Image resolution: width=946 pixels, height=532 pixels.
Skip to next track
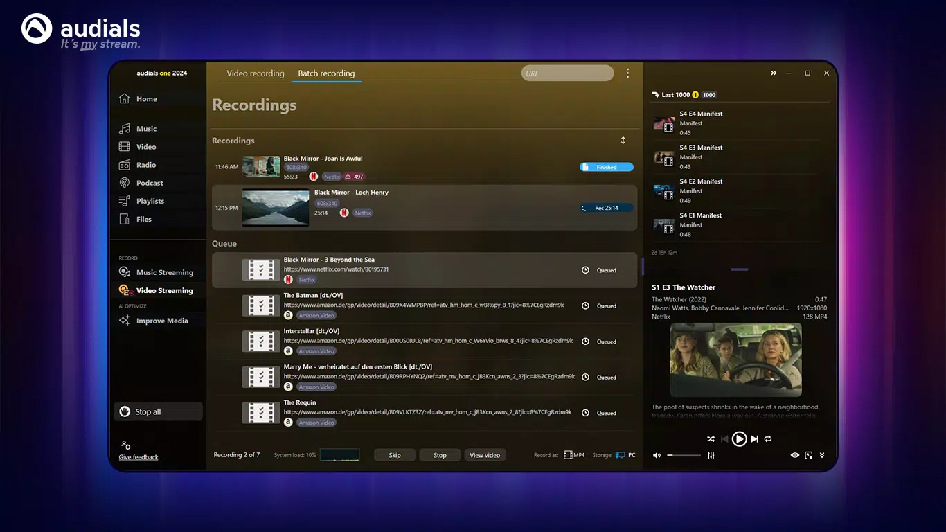pyautogui.click(x=755, y=438)
